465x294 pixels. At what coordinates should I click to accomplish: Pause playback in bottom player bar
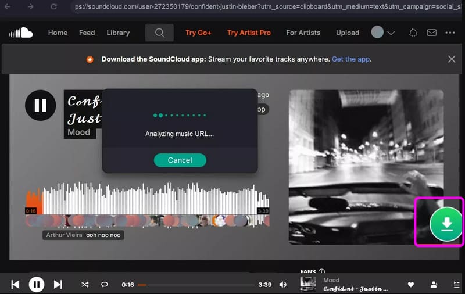tap(37, 285)
